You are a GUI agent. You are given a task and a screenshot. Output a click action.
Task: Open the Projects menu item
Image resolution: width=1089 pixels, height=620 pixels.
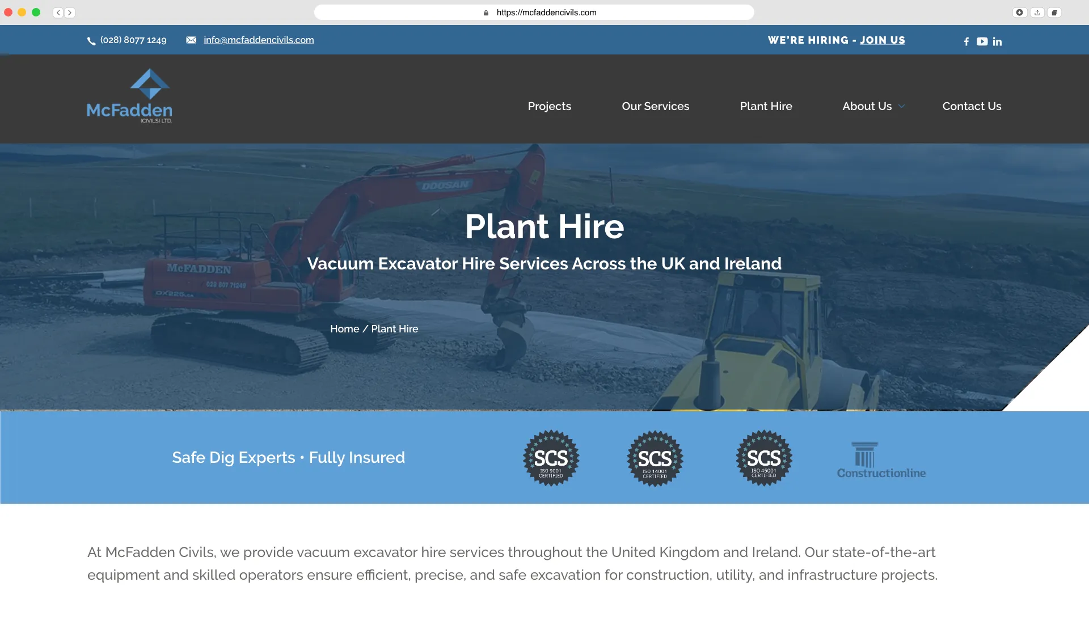[549, 106]
